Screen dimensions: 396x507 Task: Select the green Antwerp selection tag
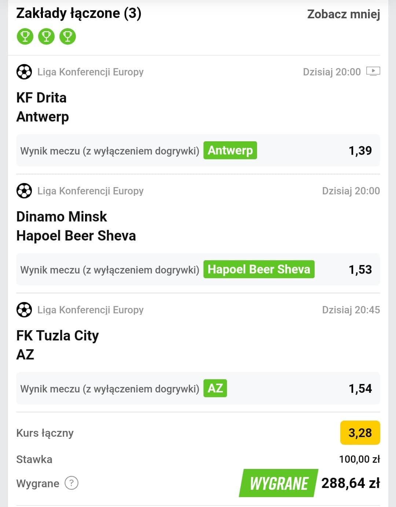(x=230, y=150)
